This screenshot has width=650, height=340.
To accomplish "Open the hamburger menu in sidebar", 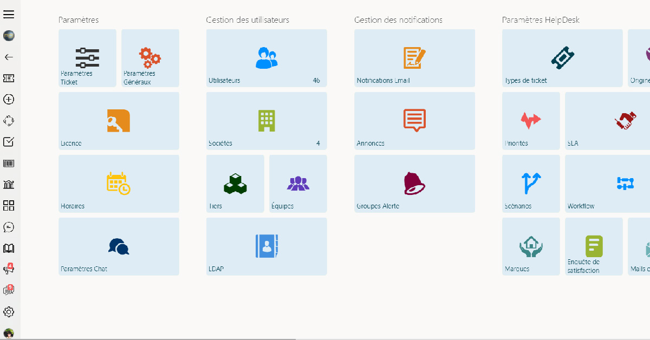I will (9, 15).
